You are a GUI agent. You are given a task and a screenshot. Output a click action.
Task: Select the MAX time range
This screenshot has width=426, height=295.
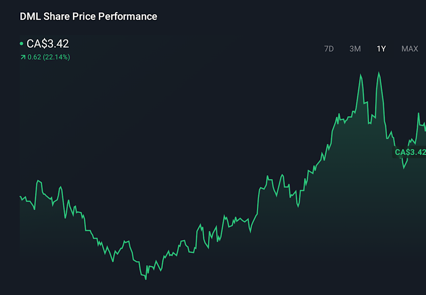point(409,49)
